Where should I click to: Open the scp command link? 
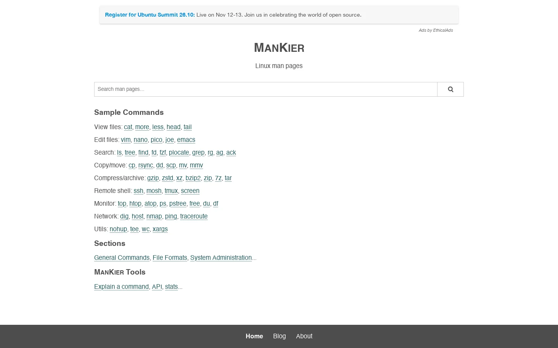(171, 165)
